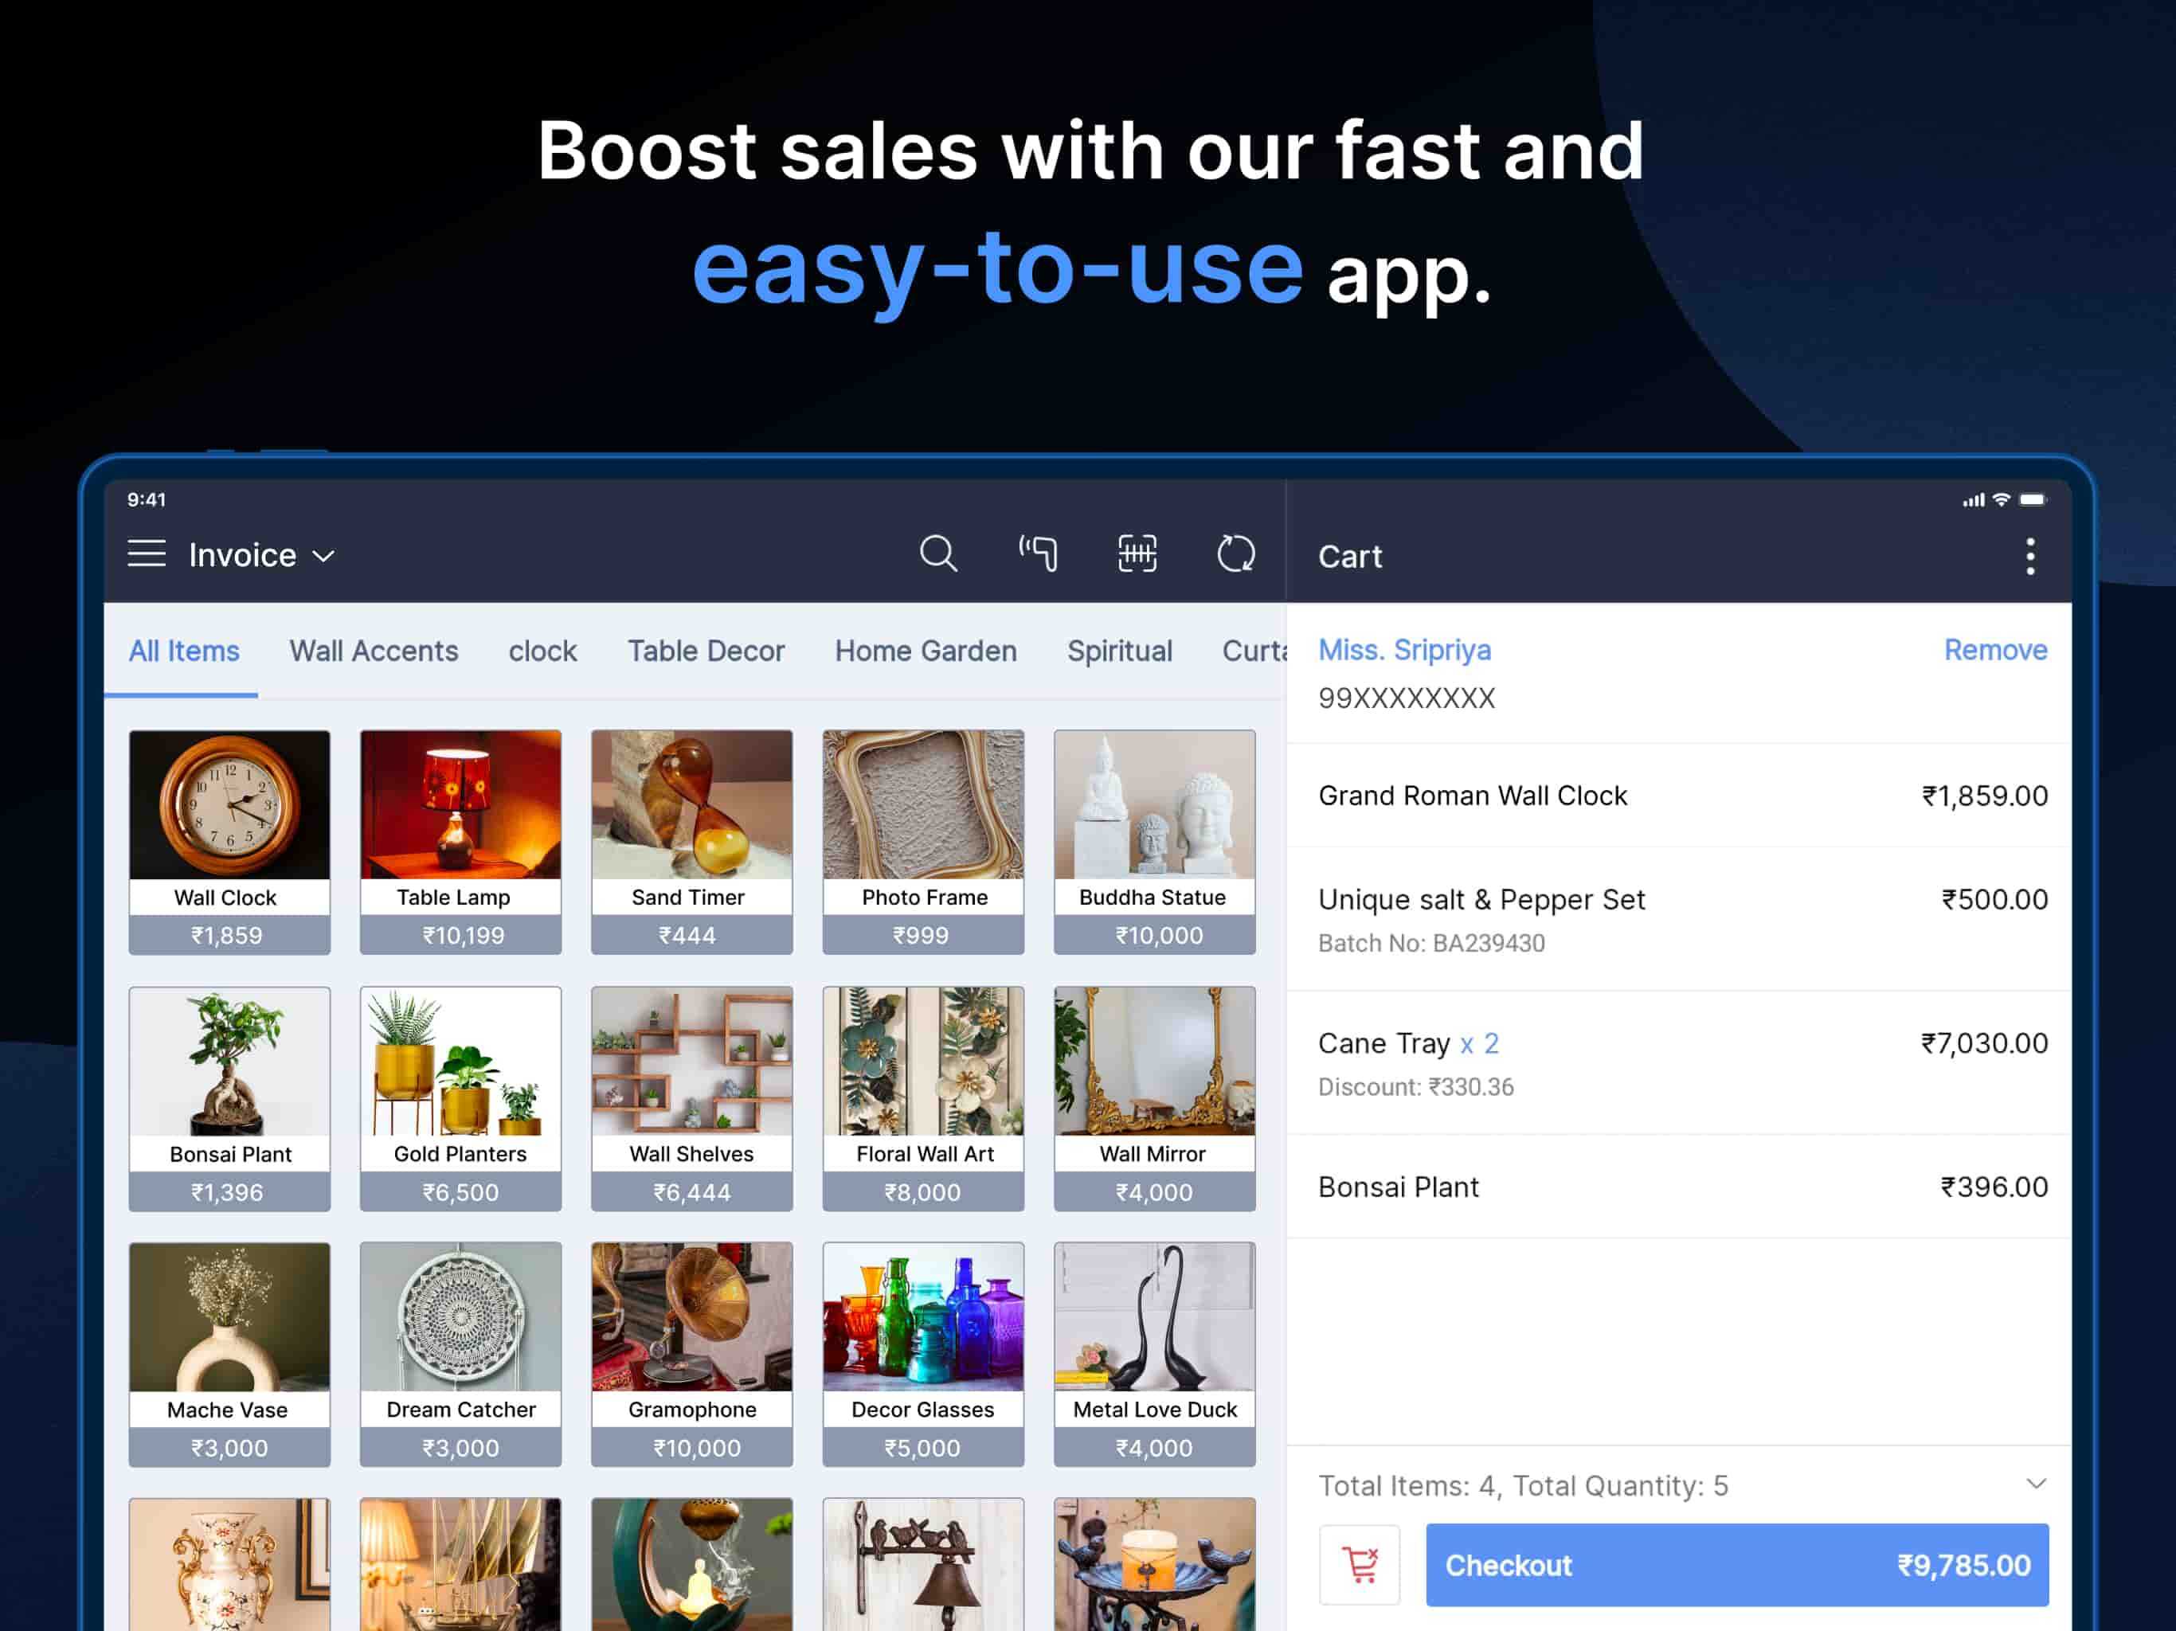Click the search magnifier icon
2176x1631 pixels.
(937, 553)
